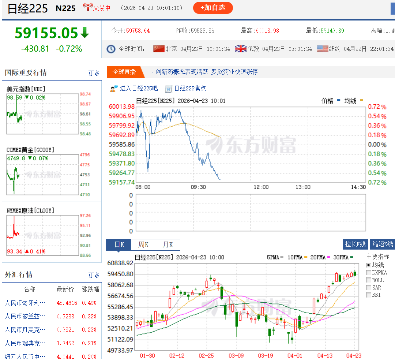Enable the BOLL indicator checkbox
The image size is (395, 359).
pos(368,280)
